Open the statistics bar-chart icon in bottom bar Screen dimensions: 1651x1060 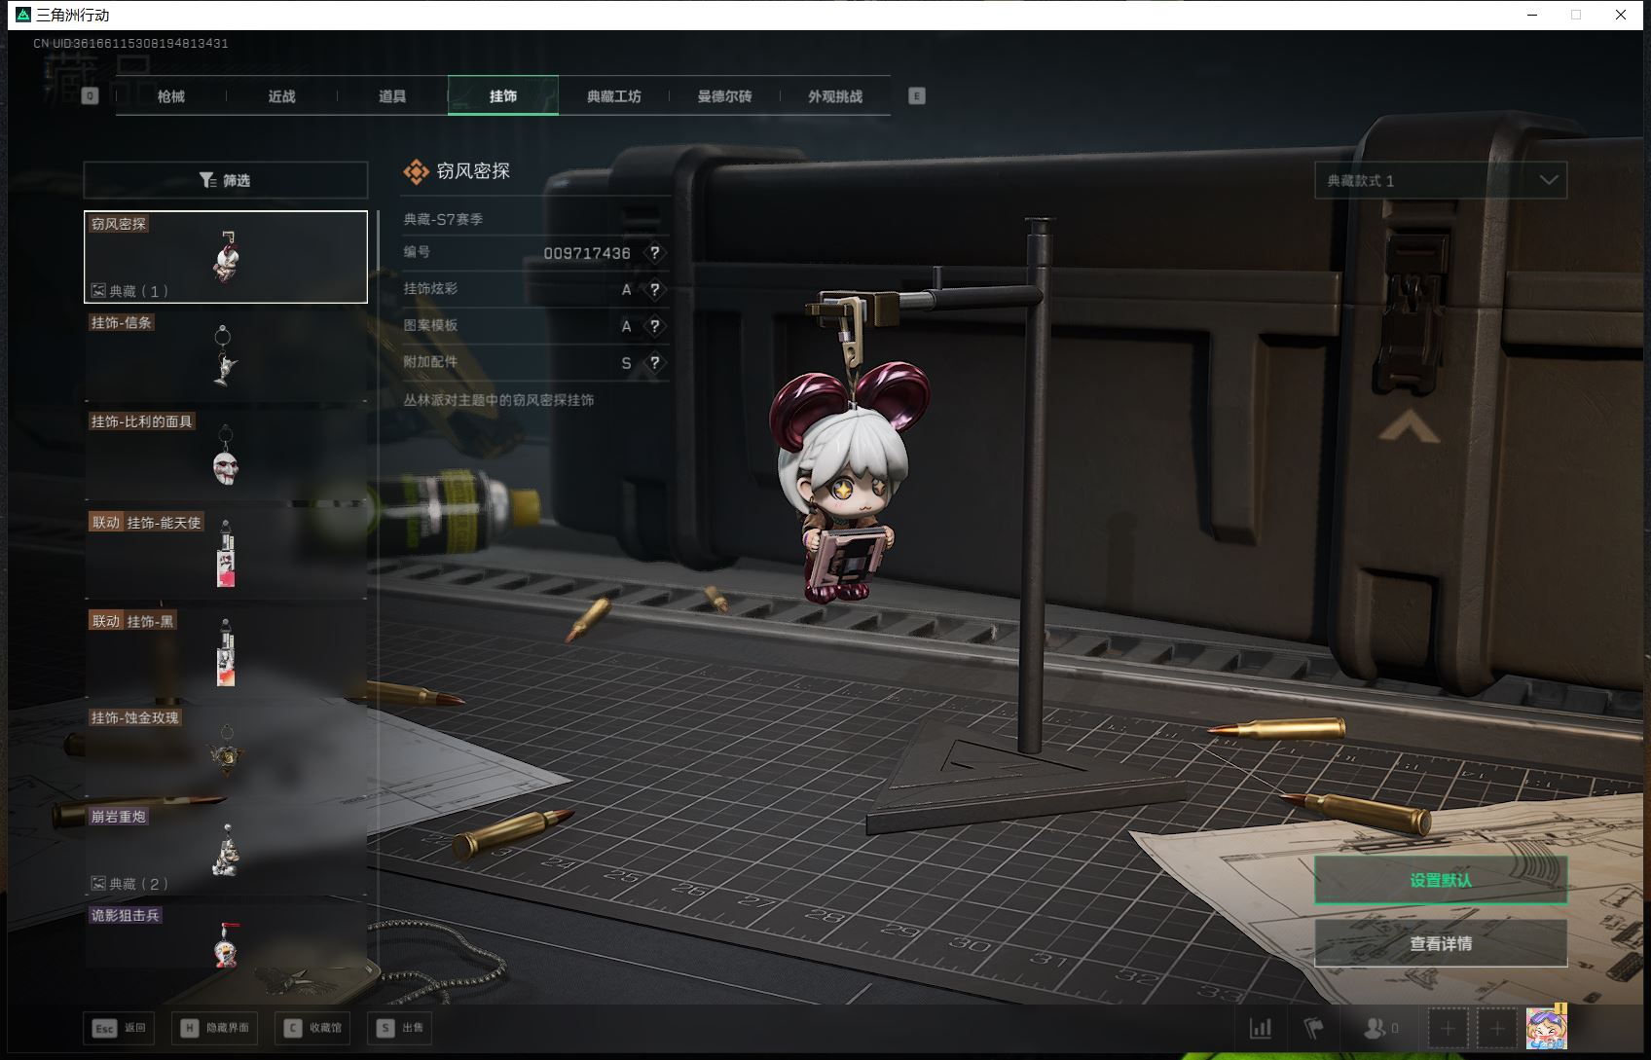point(1262,1027)
